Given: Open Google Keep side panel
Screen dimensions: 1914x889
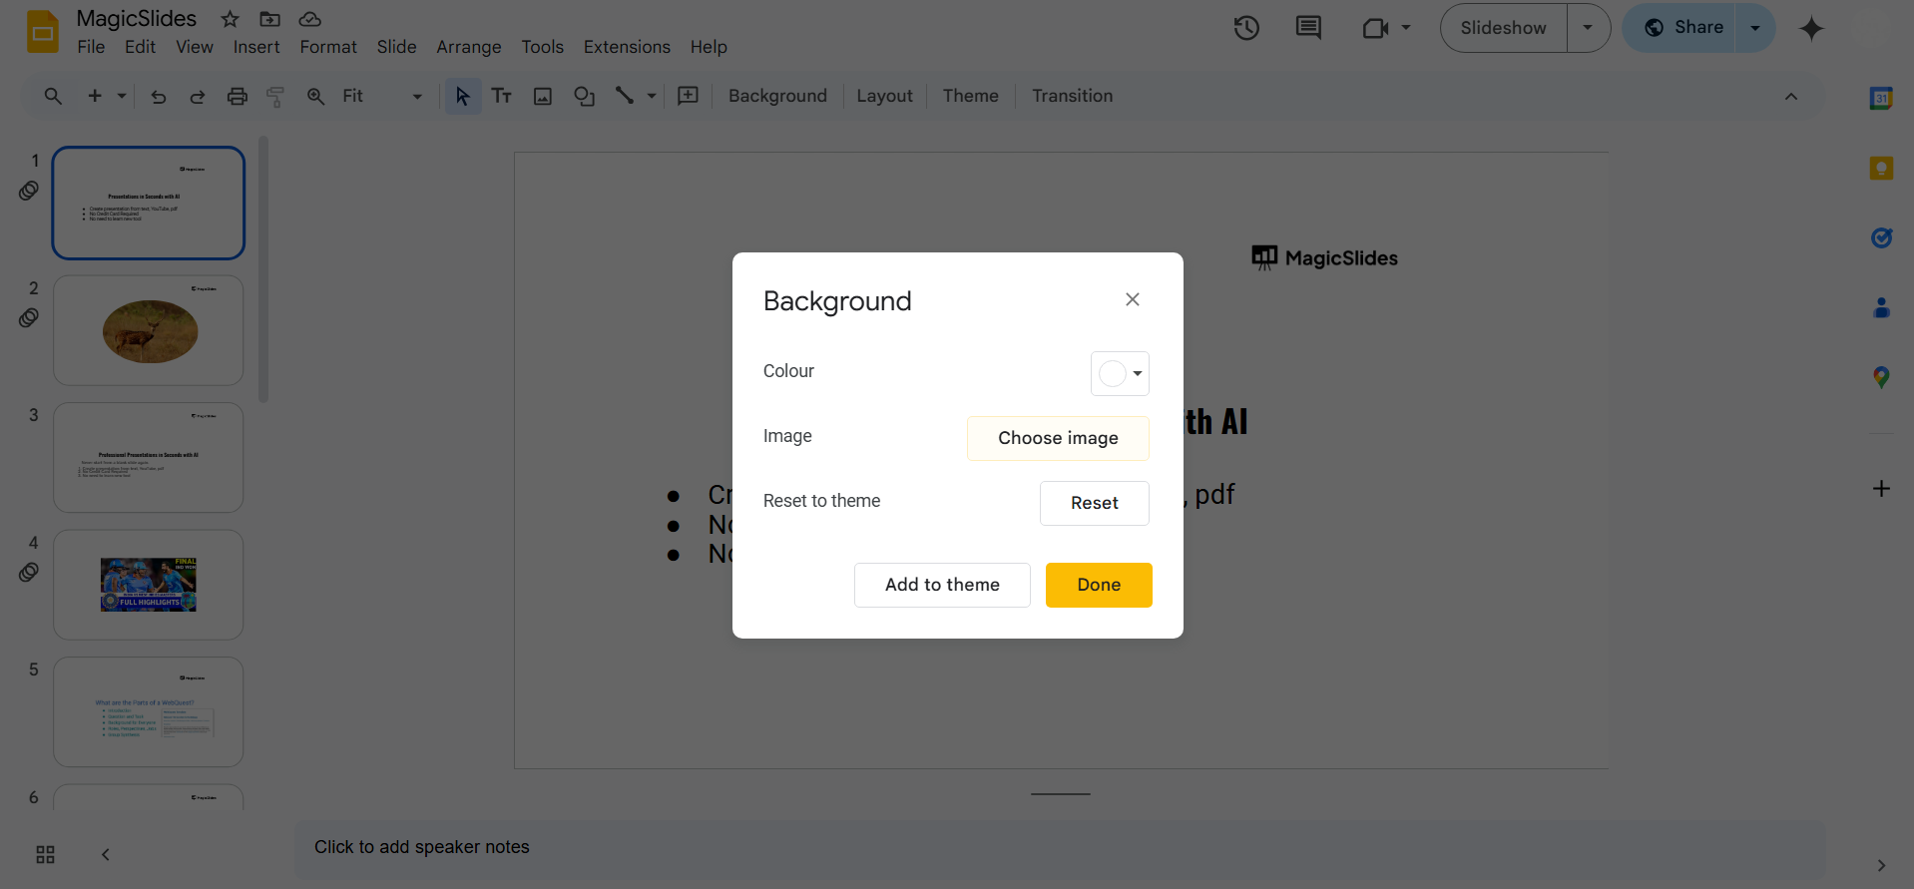Looking at the screenshot, I should point(1881,168).
